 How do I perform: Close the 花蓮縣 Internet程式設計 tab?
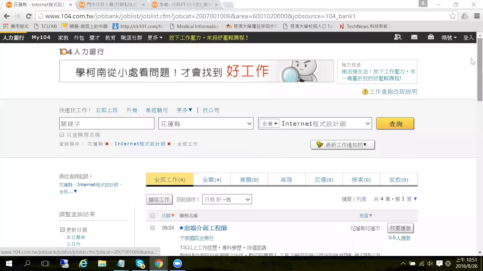pos(71,5)
